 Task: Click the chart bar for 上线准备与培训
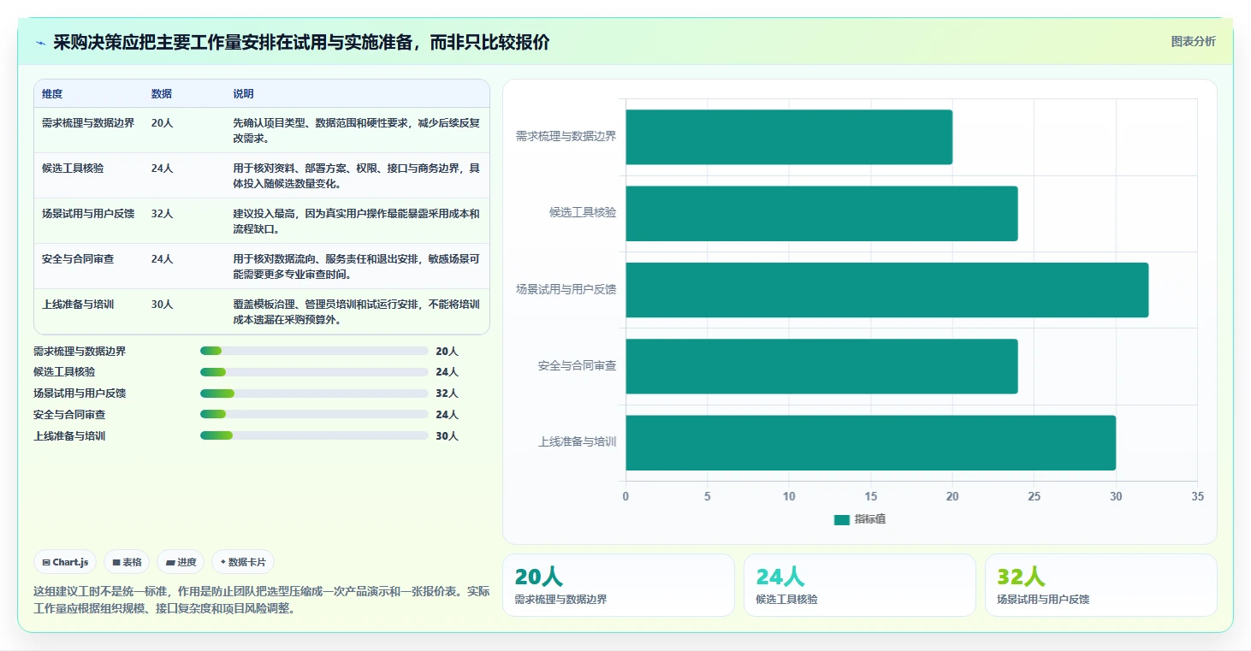click(871, 442)
